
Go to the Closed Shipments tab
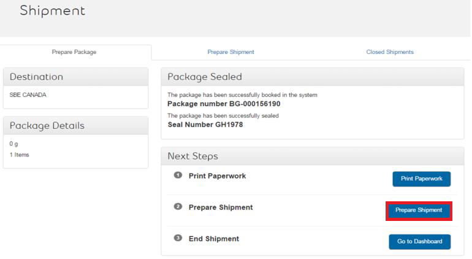(x=390, y=52)
